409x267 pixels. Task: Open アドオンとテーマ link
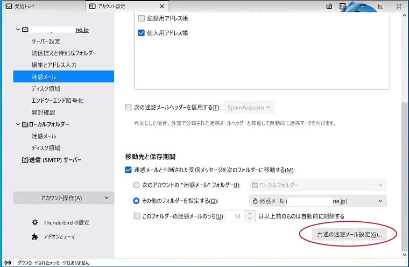(x=59, y=237)
